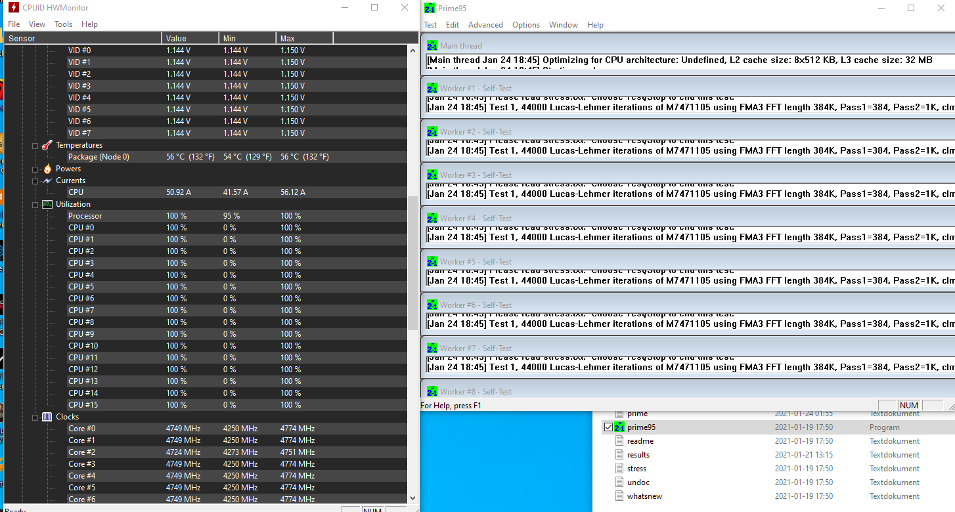Click the HWMonitor scrollbar up arrow
This screenshot has height=512, width=955.
coord(412,50)
